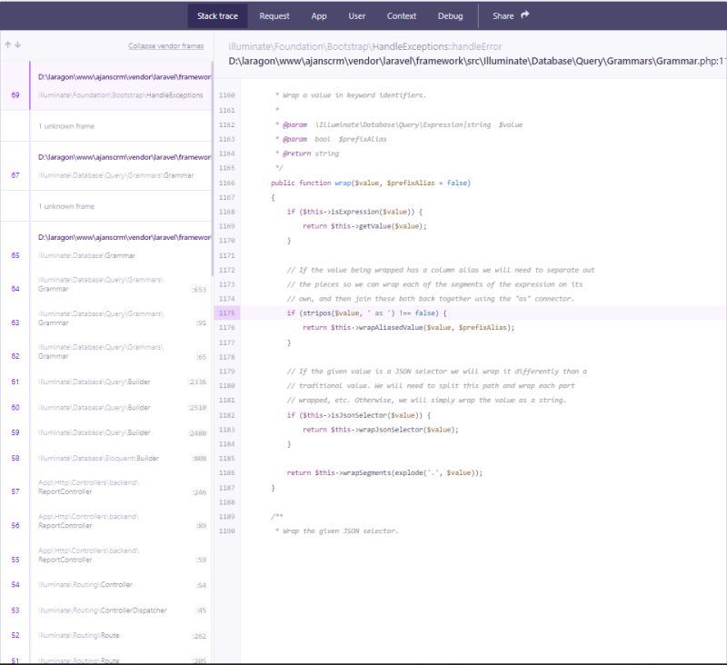
Task: Select frame 61 Query Builder
Action: pos(106,382)
